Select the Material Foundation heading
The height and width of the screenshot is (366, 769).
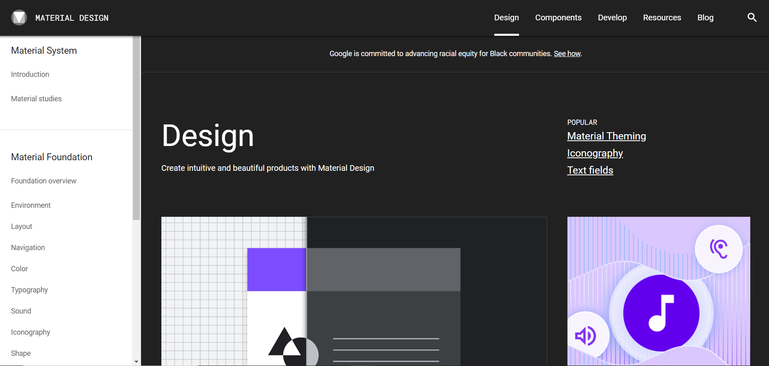[52, 157]
